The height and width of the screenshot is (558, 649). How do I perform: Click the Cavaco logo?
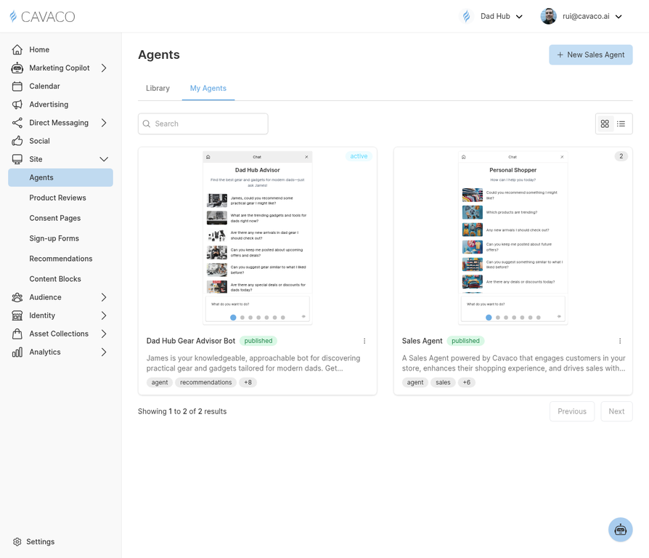click(x=42, y=17)
